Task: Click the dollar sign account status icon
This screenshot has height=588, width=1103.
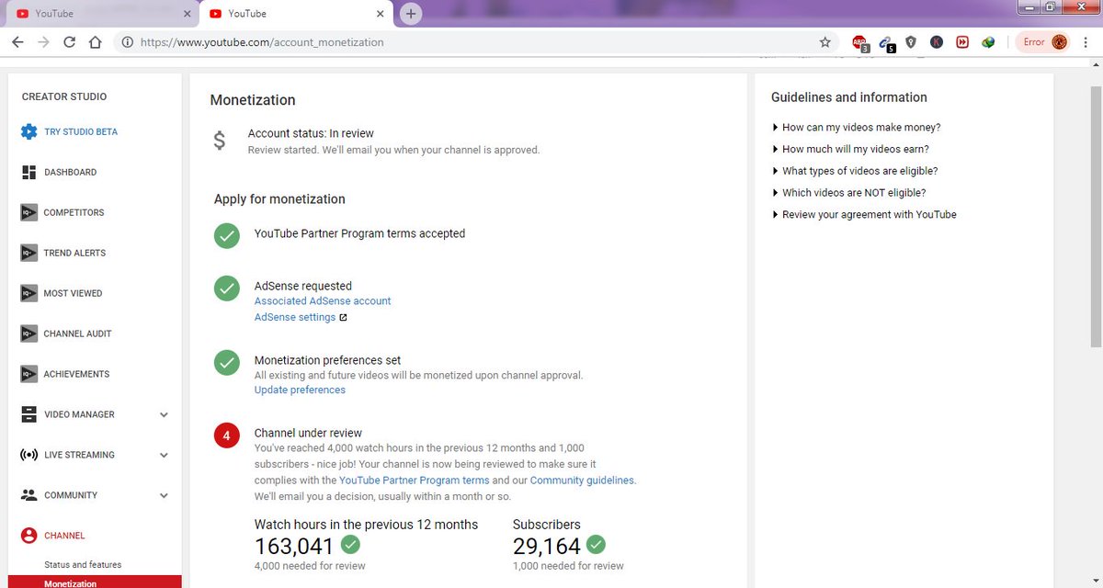Action: click(x=219, y=141)
